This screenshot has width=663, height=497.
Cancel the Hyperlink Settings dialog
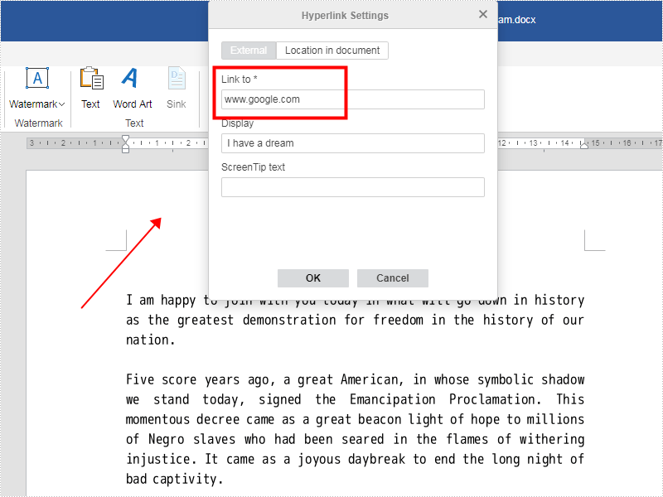(392, 277)
